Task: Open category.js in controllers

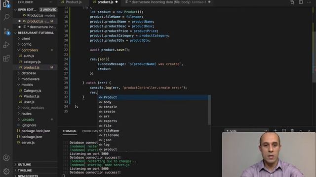Action: click(x=32, y=62)
